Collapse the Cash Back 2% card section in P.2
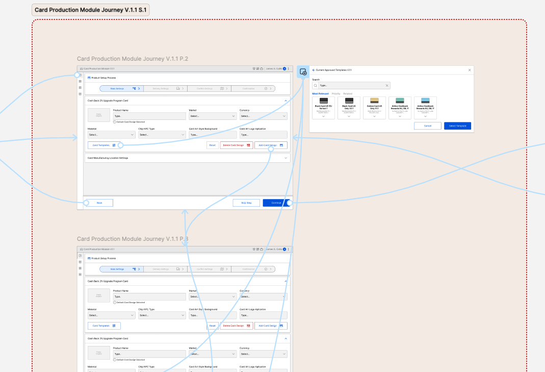This screenshot has height=372, width=545. click(286, 101)
